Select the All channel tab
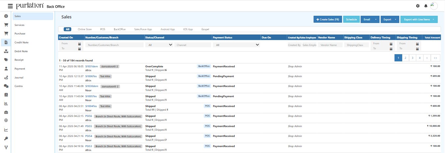 (x=67, y=29)
